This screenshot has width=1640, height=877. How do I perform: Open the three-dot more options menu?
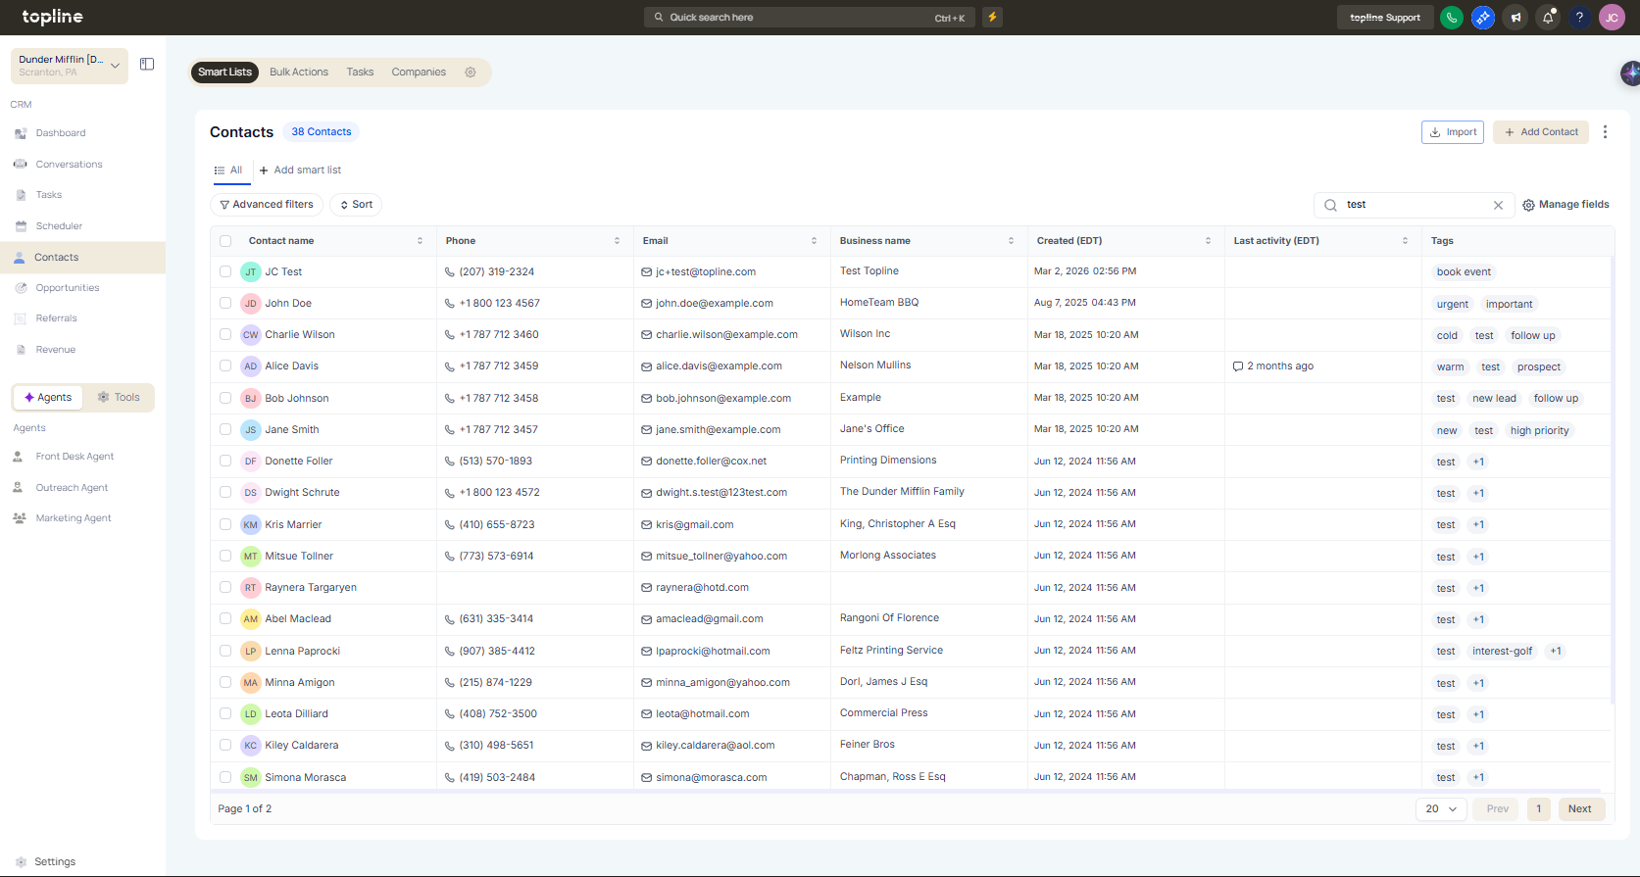[x=1605, y=132]
